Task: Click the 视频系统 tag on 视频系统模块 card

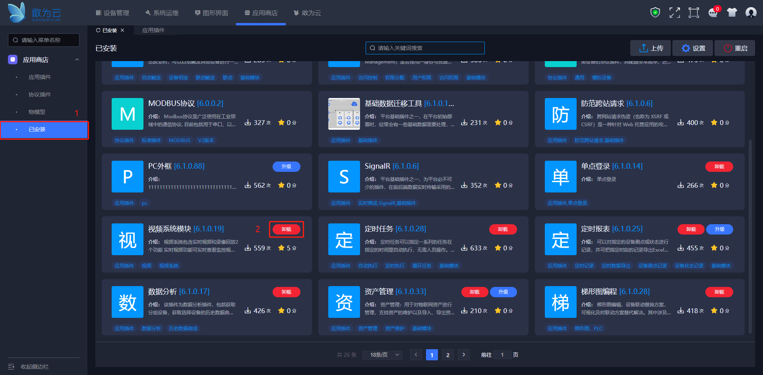Action: point(169,266)
